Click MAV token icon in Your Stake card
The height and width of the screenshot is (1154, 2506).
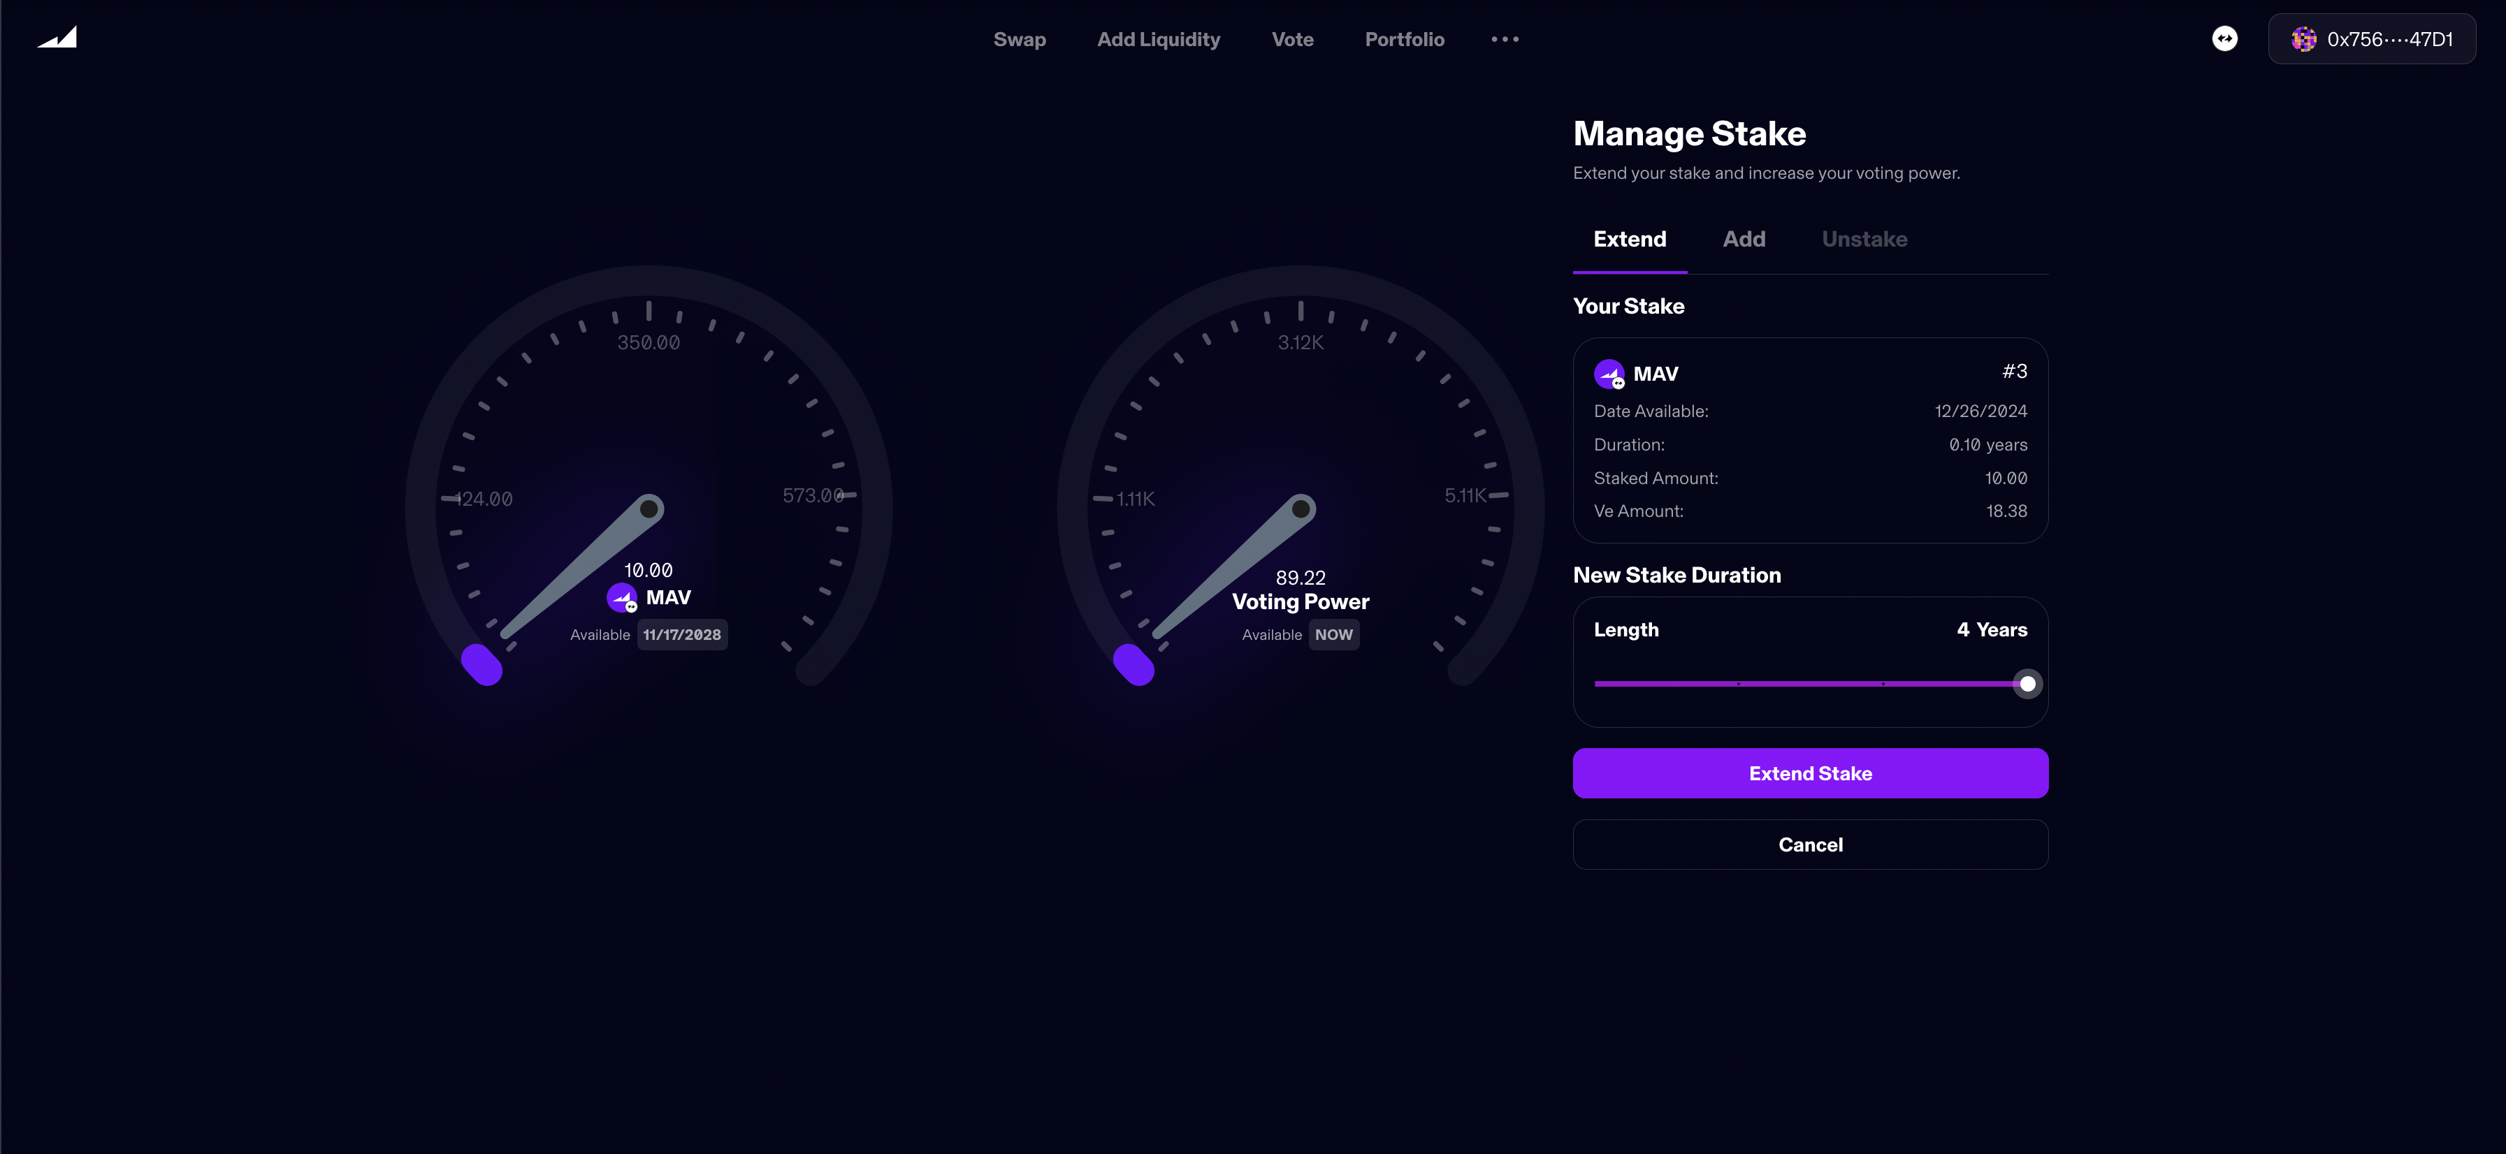(1609, 373)
